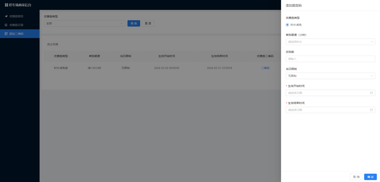Confirm with the 确定 button

coord(370,177)
